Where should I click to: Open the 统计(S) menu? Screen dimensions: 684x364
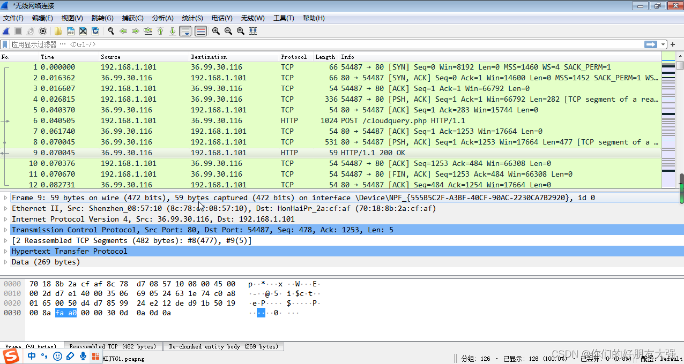(193, 18)
